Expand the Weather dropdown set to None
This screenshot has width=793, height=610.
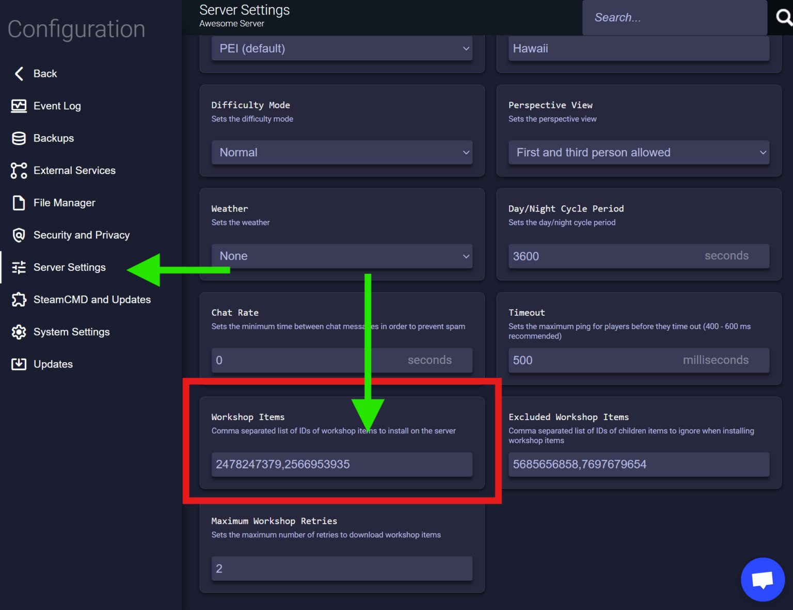click(342, 255)
